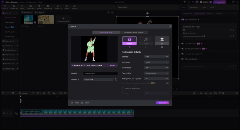Viewport: 240px width, 130px height.
Task: Check the Exportar Subtítulos checkbox
Action: click(123, 88)
